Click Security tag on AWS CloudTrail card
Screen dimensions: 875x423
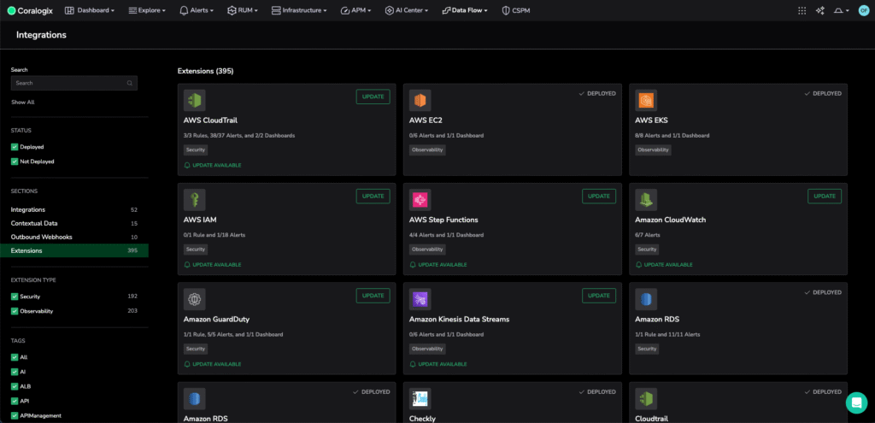click(196, 150)
